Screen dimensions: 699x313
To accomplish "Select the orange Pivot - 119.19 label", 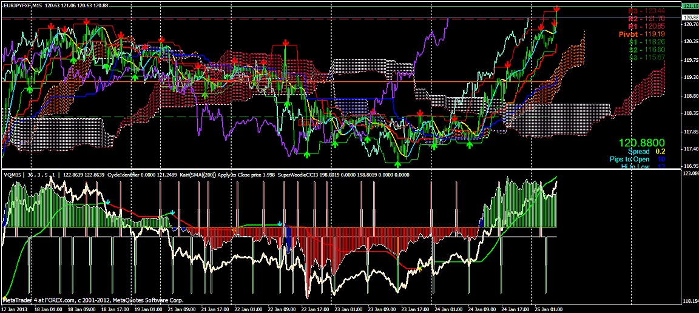I will click(642, 35).
